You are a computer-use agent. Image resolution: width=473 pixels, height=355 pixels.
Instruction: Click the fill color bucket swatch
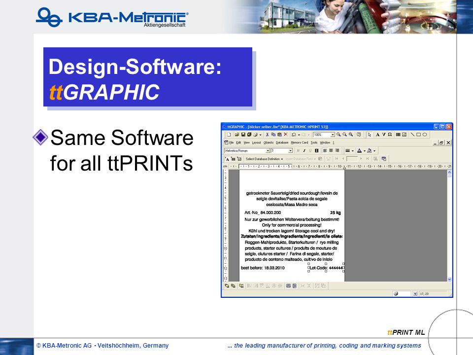[369, 151]
